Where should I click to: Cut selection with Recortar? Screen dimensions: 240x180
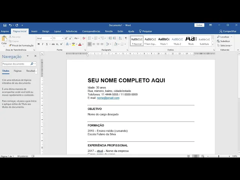click(x=15, y=37)
